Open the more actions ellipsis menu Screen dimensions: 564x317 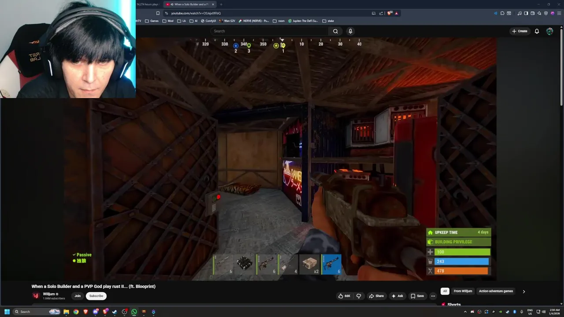pyautogui.click(x=433, y=296)
